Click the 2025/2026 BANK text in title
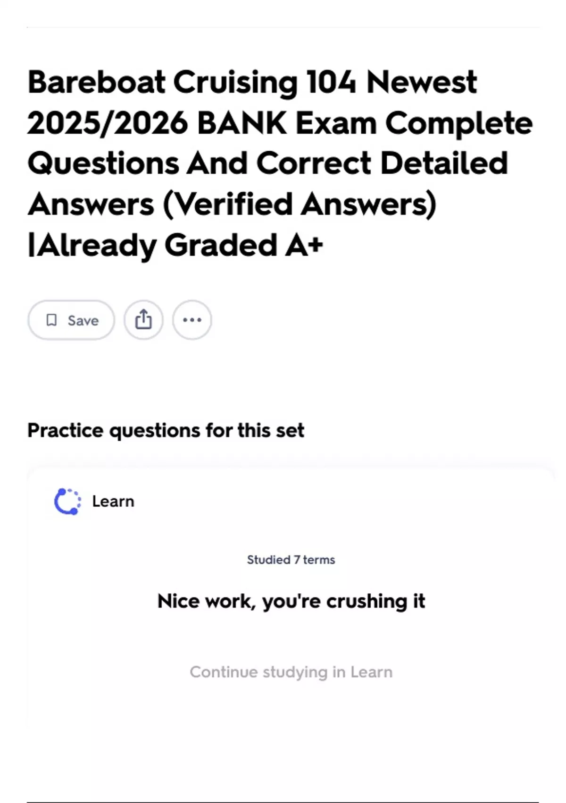566x803 pixels. [x=157, y=123]
